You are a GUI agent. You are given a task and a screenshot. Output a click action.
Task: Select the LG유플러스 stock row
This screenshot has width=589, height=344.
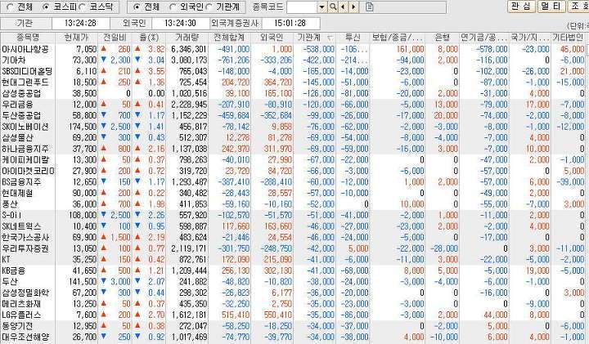click(292, 315)
